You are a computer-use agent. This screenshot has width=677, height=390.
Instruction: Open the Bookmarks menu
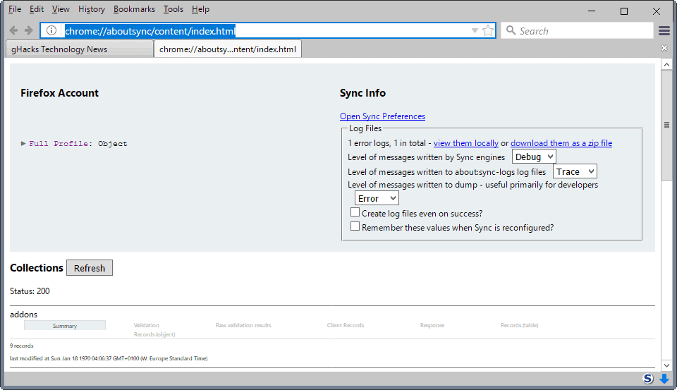(134, 9)
